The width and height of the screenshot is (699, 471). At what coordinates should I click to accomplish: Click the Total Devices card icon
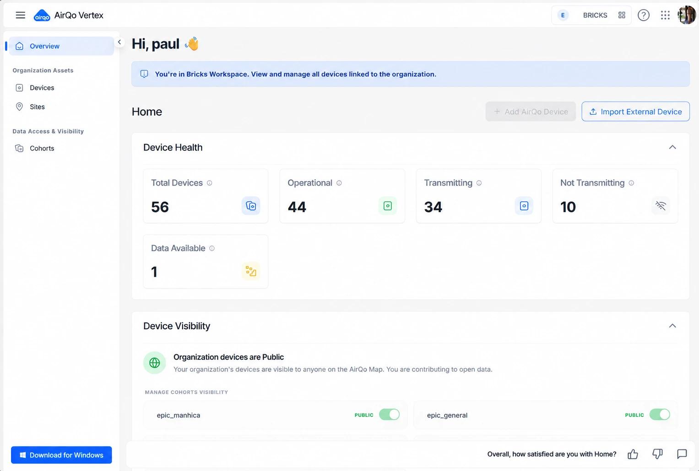point(251,206)
